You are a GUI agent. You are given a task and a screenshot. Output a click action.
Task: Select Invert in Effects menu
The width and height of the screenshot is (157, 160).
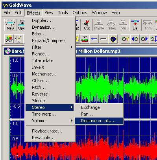[50, 67]
